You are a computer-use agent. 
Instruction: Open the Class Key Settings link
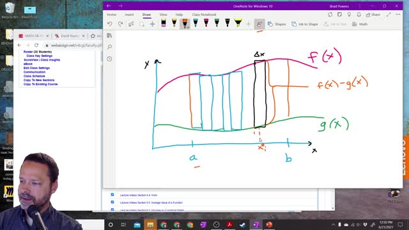[40, 56]
